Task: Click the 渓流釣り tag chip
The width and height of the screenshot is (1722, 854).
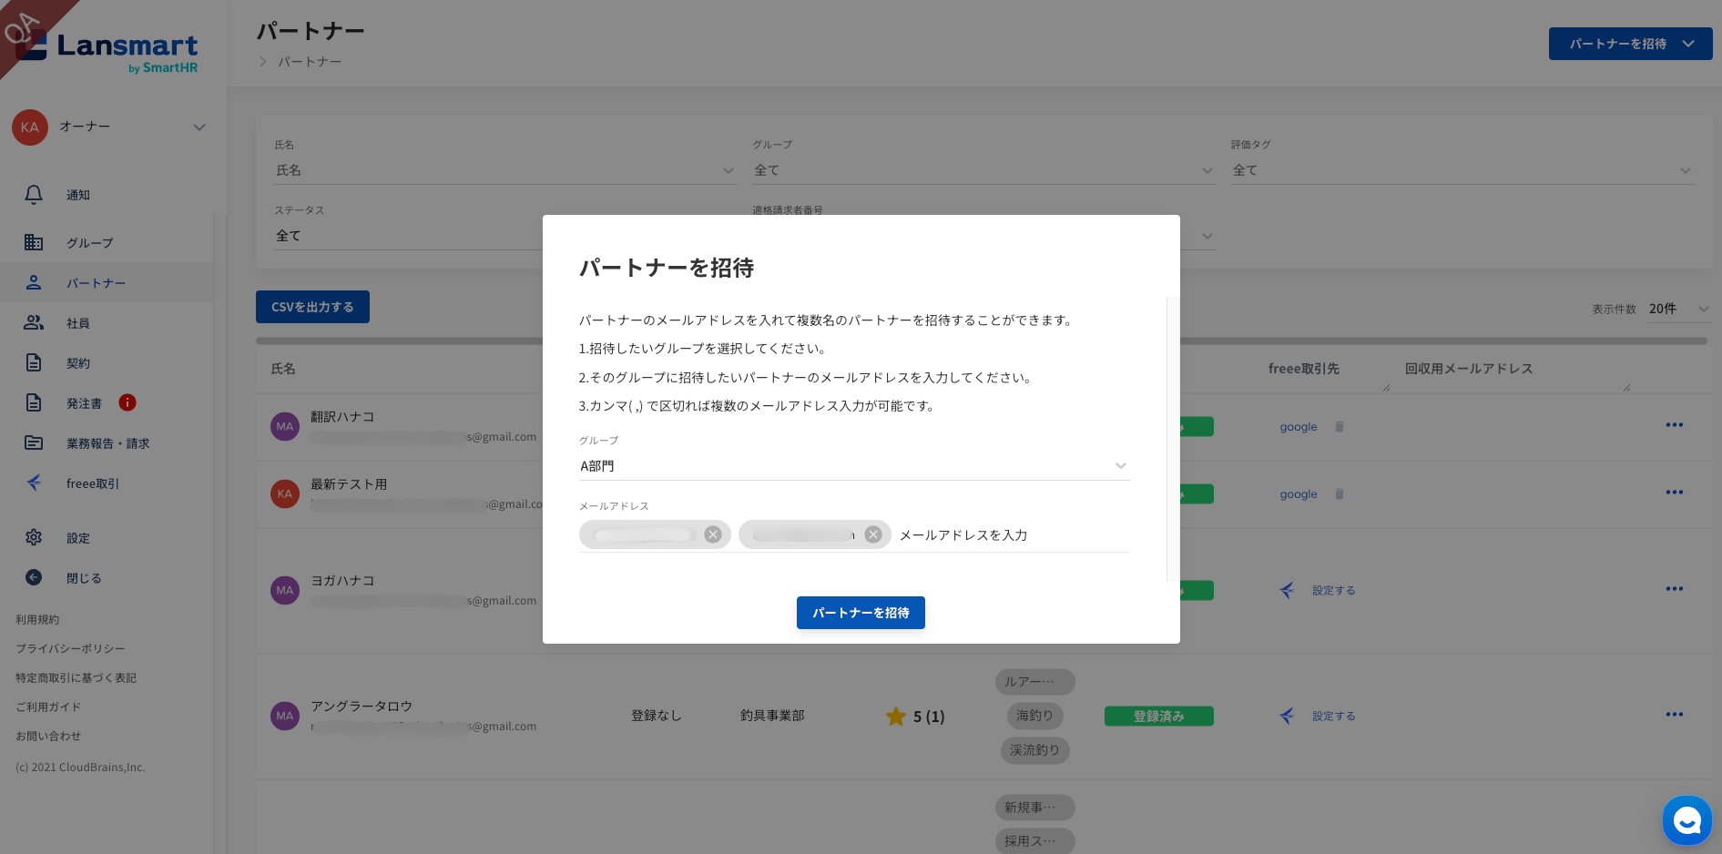Action: [x=1034, y=750]
